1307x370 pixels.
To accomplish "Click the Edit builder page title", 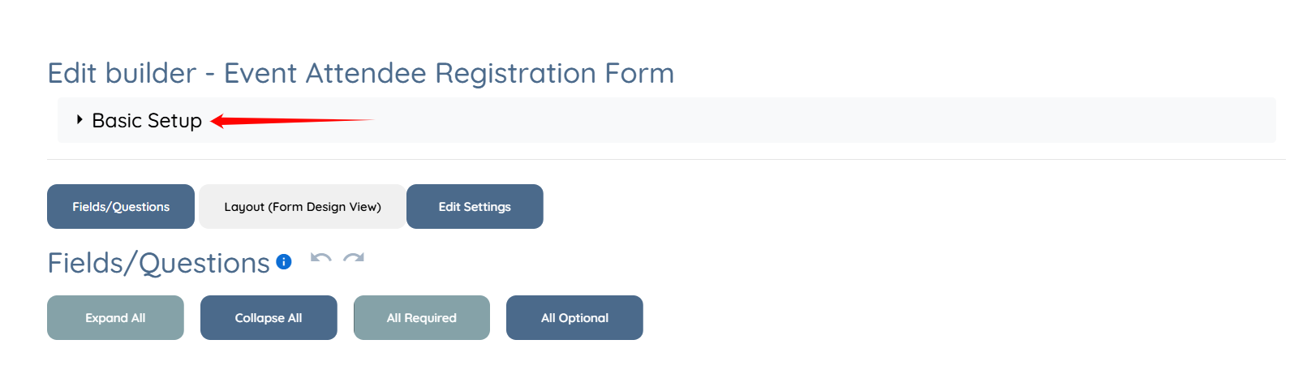I will 122,73.
